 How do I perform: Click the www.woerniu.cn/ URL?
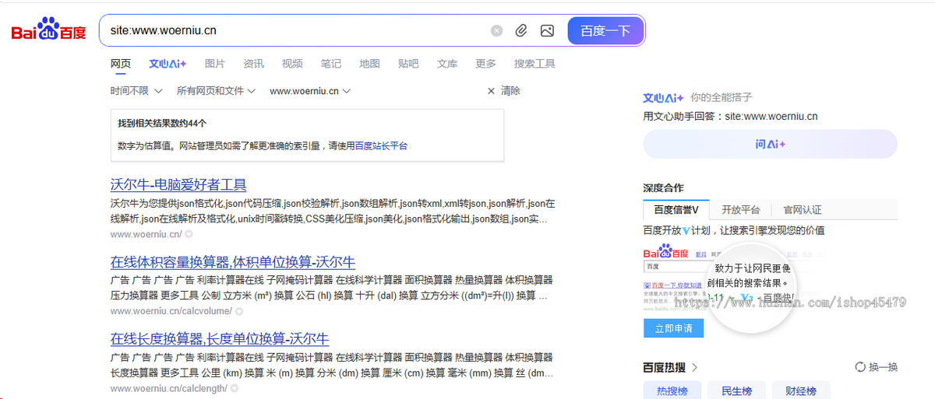coord(146,234)
